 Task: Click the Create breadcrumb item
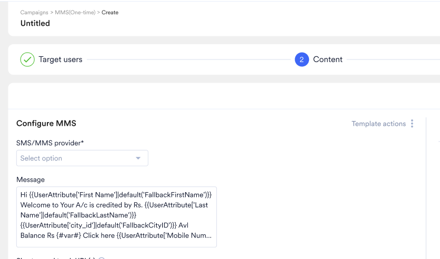110,12
